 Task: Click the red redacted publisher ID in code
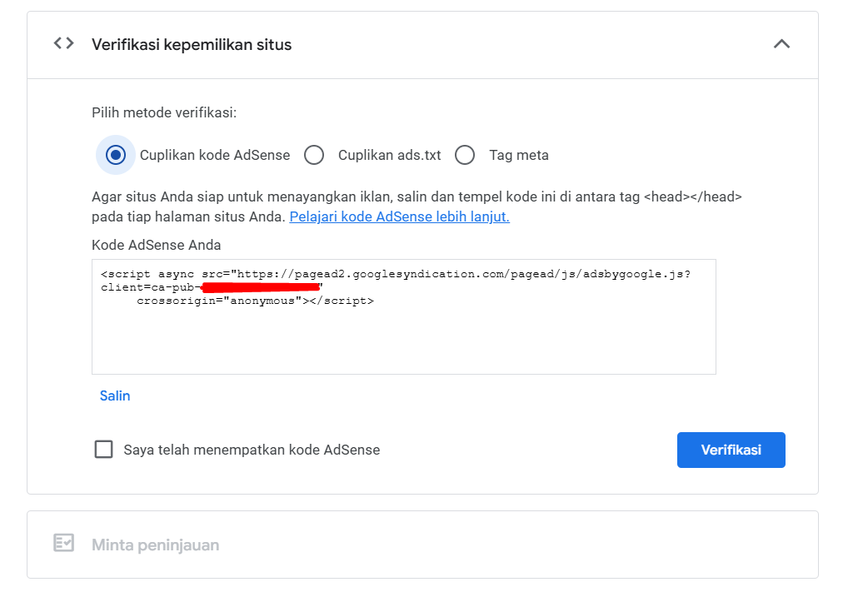(261, 287)
